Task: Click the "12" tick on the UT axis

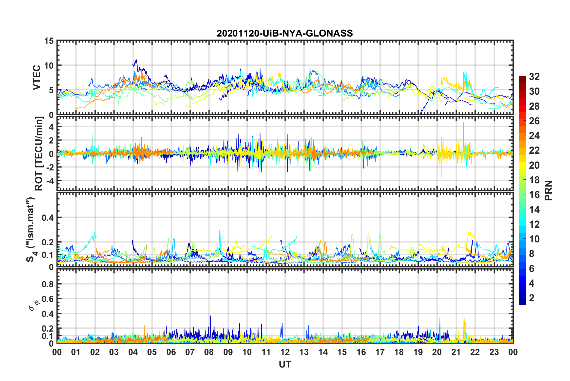Action: (x=285, y=352)
